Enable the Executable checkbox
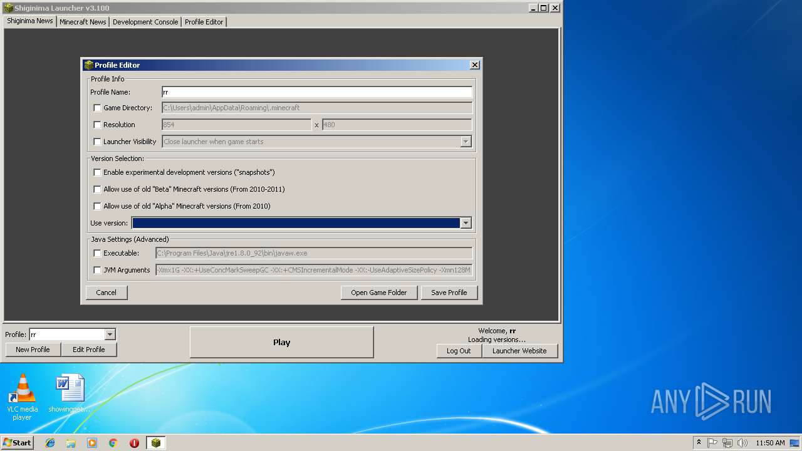 [x=97, y=254]
